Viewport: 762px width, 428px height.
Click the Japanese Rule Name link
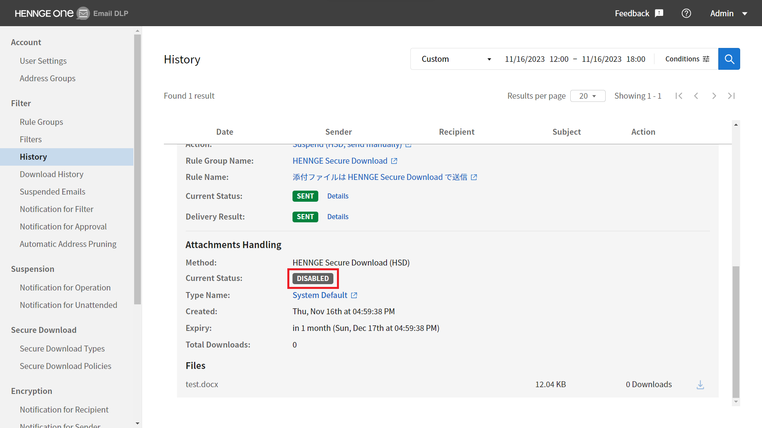[x=380, y=177]
